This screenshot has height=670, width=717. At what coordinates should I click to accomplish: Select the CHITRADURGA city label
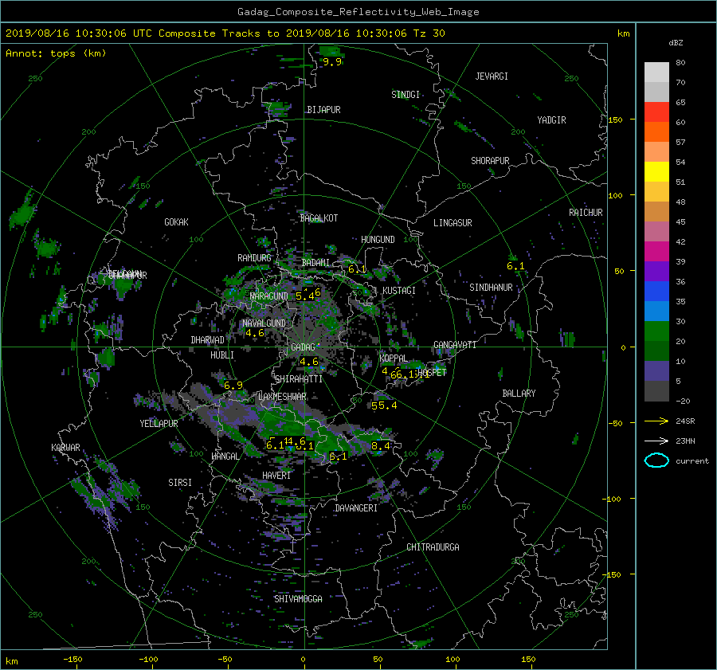click(433, 547)
